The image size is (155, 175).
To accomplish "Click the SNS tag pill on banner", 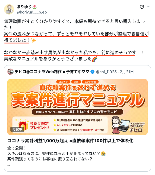I will tap(76, 82).
